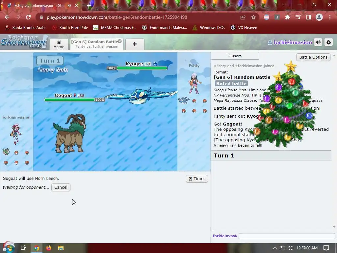Click the forkieinvasion username in the header
This screenshot has height=253, width=337.
point(290,42)
